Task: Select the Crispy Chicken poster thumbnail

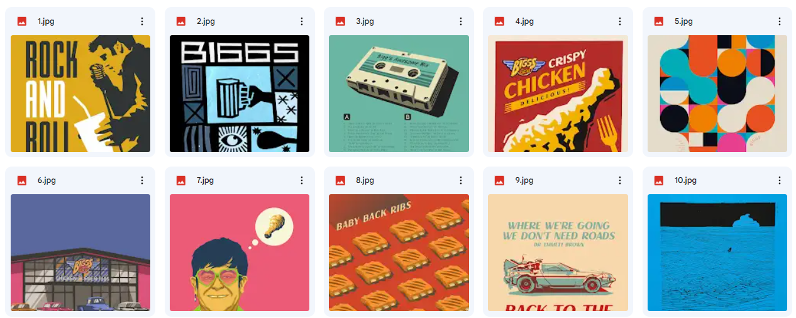Action: tap(558, 94)
